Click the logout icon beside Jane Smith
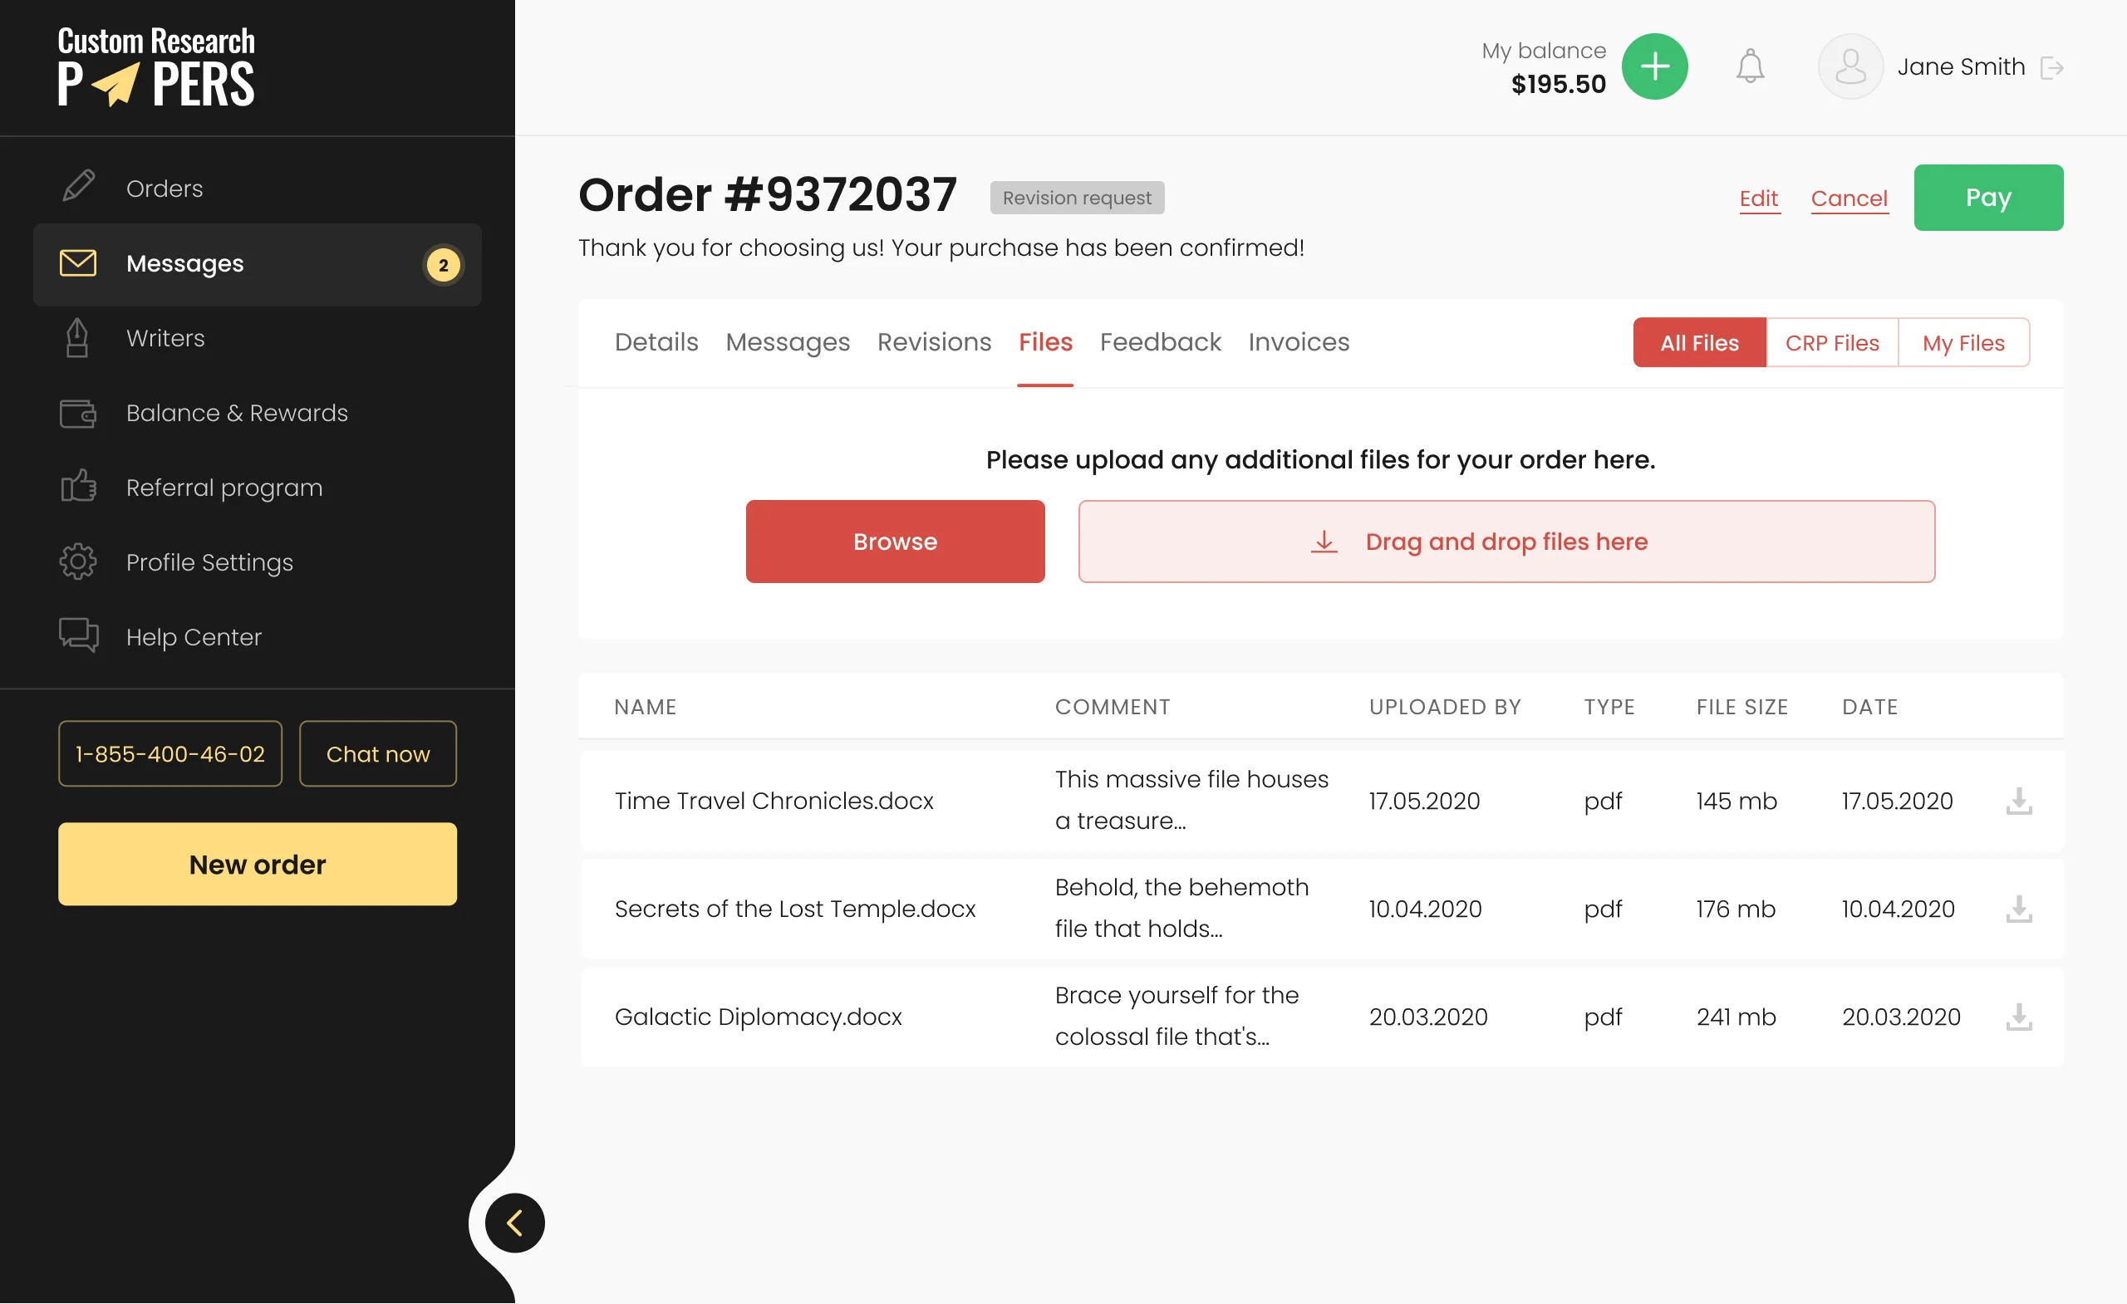This screenshot has height=1304, width=2127. coord(2051,67)
